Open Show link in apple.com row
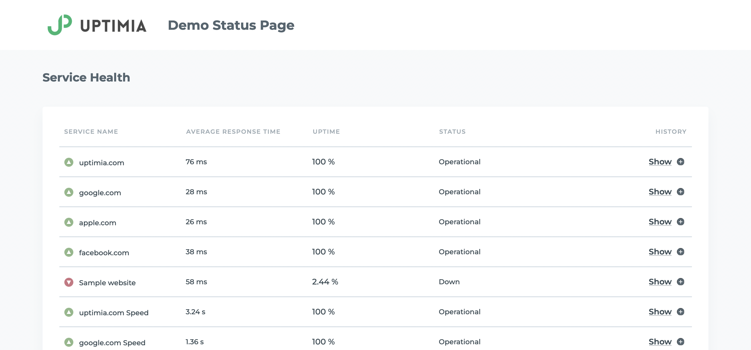Screen dimensions: 751x350 coord(660,221)
